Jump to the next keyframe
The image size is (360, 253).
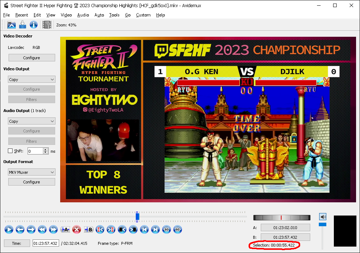pos(53,229)
